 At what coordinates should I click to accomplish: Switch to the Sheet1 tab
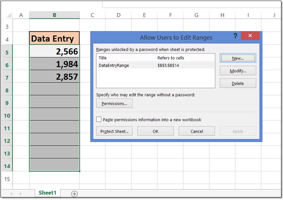tap(47, 193)
